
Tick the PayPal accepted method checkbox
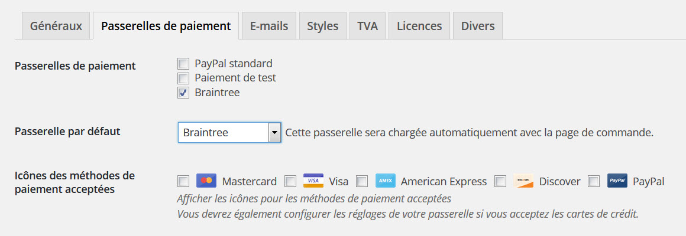coord(594,181)
